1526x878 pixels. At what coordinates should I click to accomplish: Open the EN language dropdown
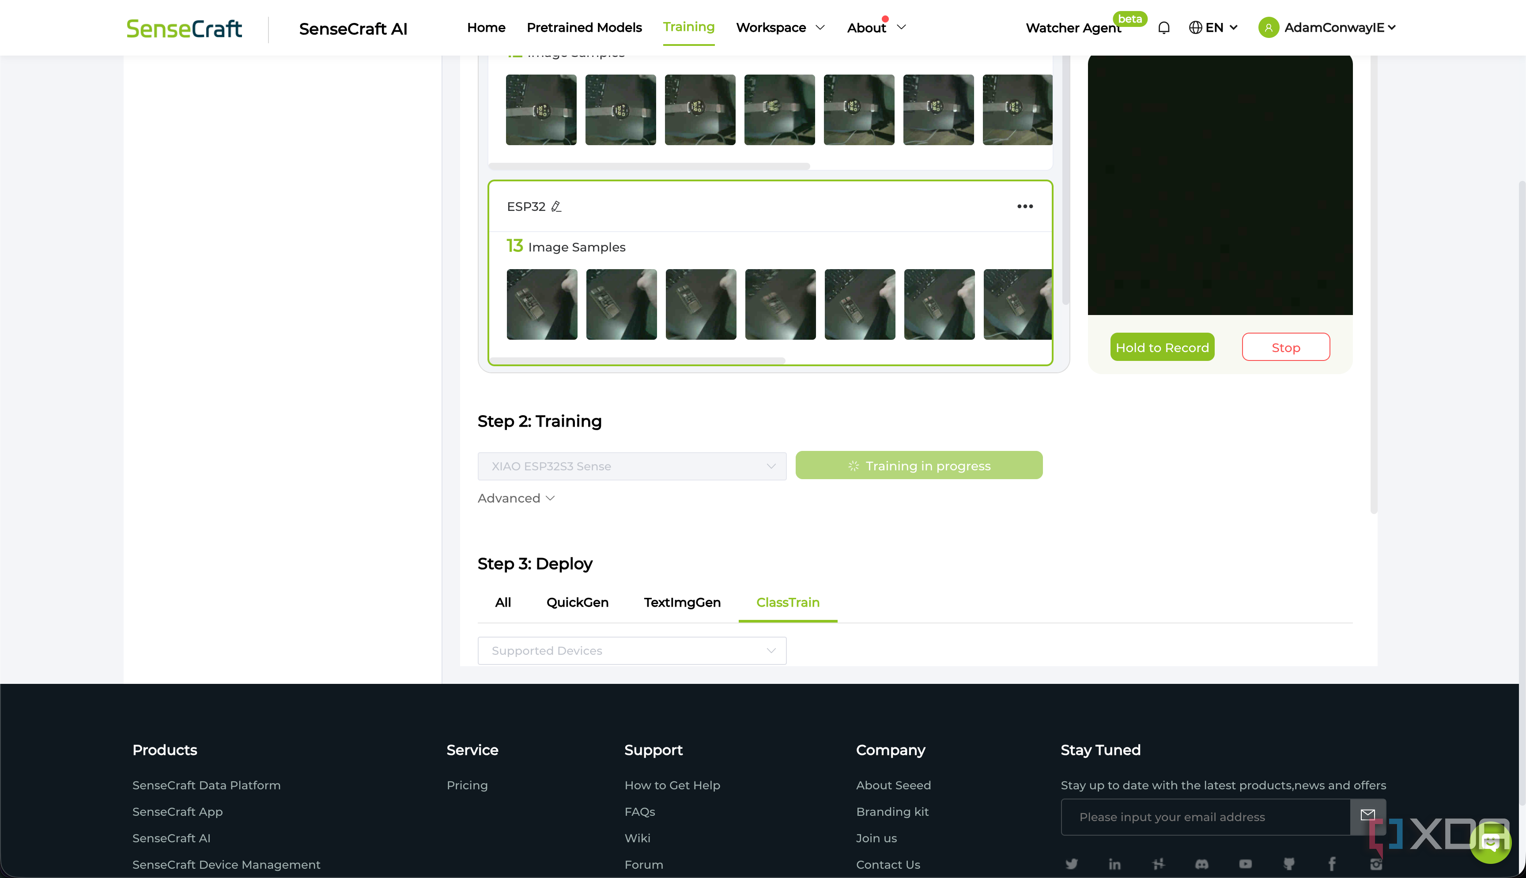pos(1213,28)
